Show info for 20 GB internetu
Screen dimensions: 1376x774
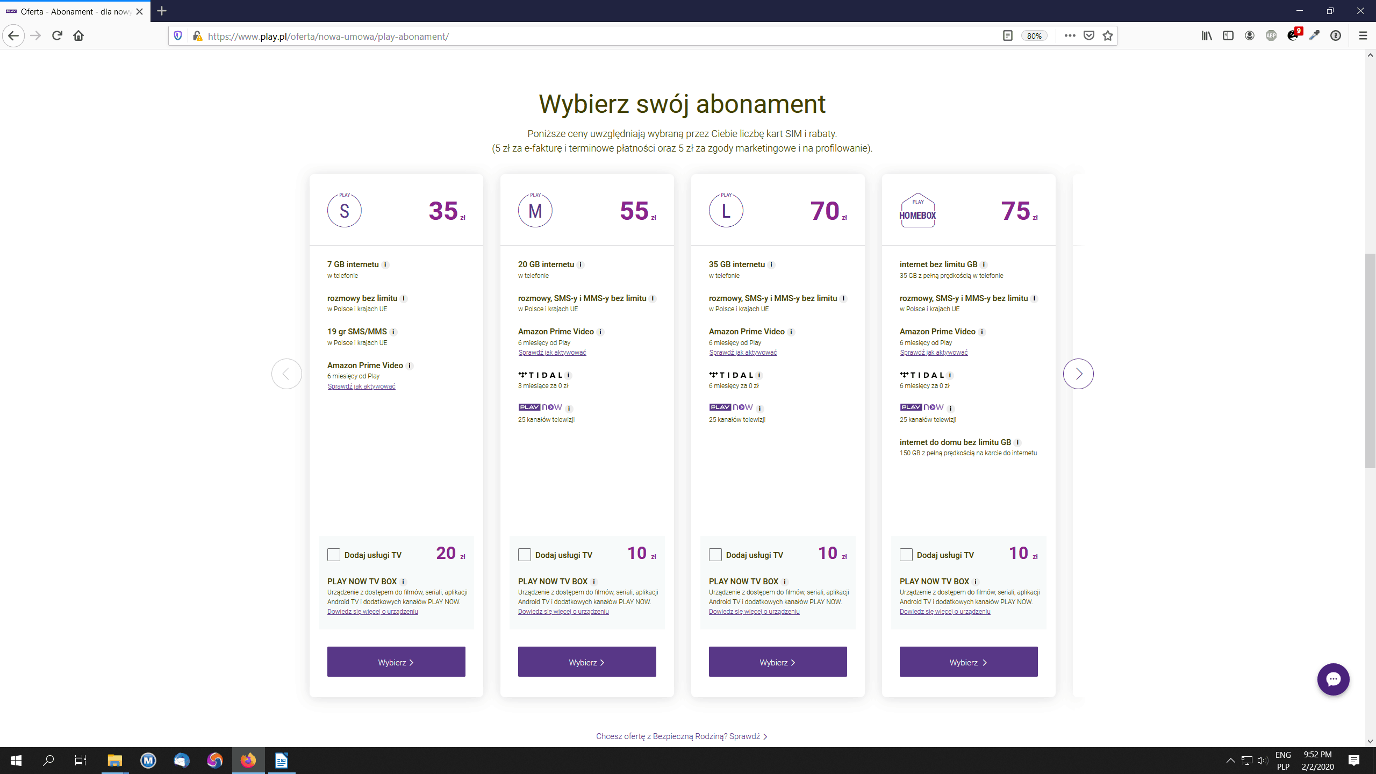coord(580,264)
